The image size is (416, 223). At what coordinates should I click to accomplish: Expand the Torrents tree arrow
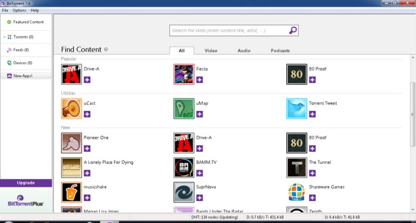[x=4, y=37]
